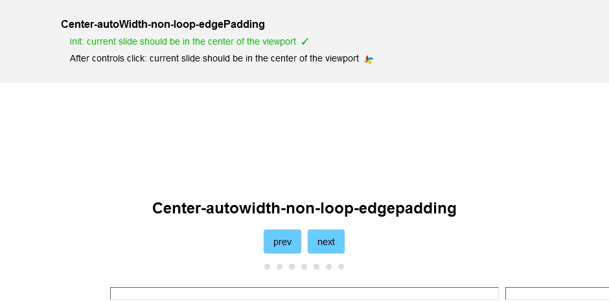Image resolution: width=609 pixels, height=302 pixels.
Task: Go to the fourth slide via middle dot
Action: click(x=304, y=266)
